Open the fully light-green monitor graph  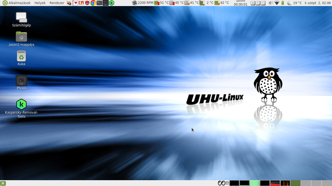pyautogui.click(x=254, y=183)
